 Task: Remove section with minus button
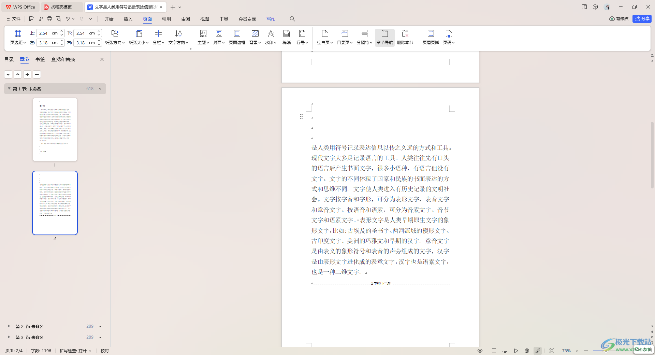(x=37, y=74)
